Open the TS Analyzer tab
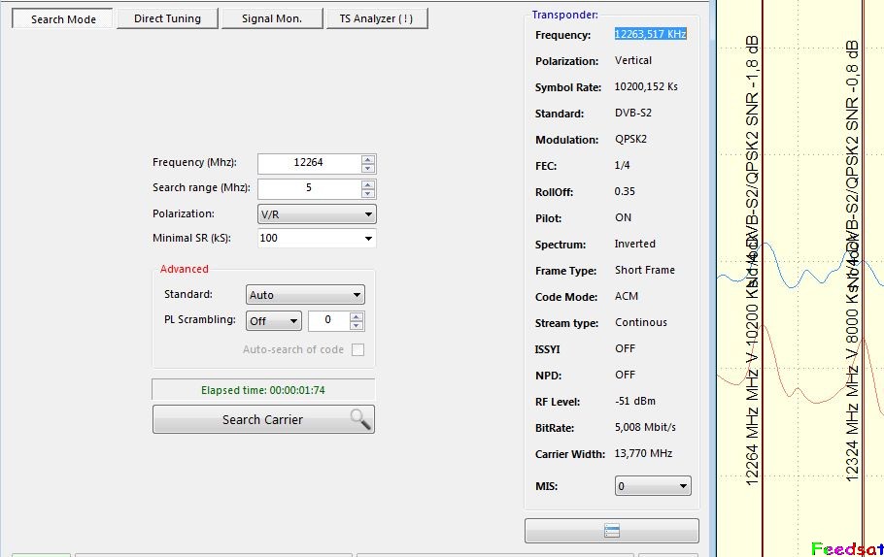This screenshot has width=884, height=557. click(377, 18)
